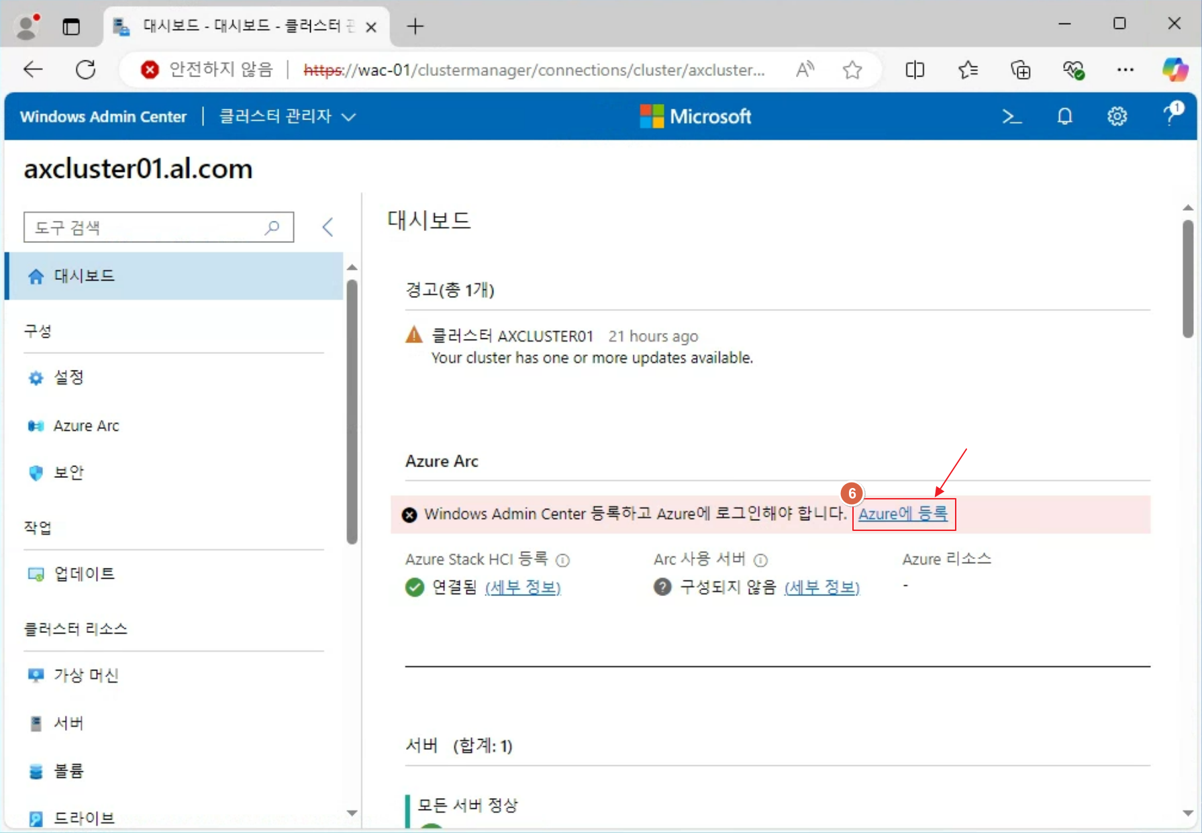Screen dimensions: 1202x833
Task: Activate the read aloud icon
Action: click(x=805, y=69)
